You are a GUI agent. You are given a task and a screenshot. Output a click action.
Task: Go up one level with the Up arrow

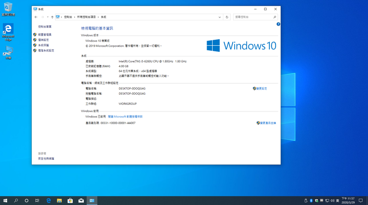52,17
